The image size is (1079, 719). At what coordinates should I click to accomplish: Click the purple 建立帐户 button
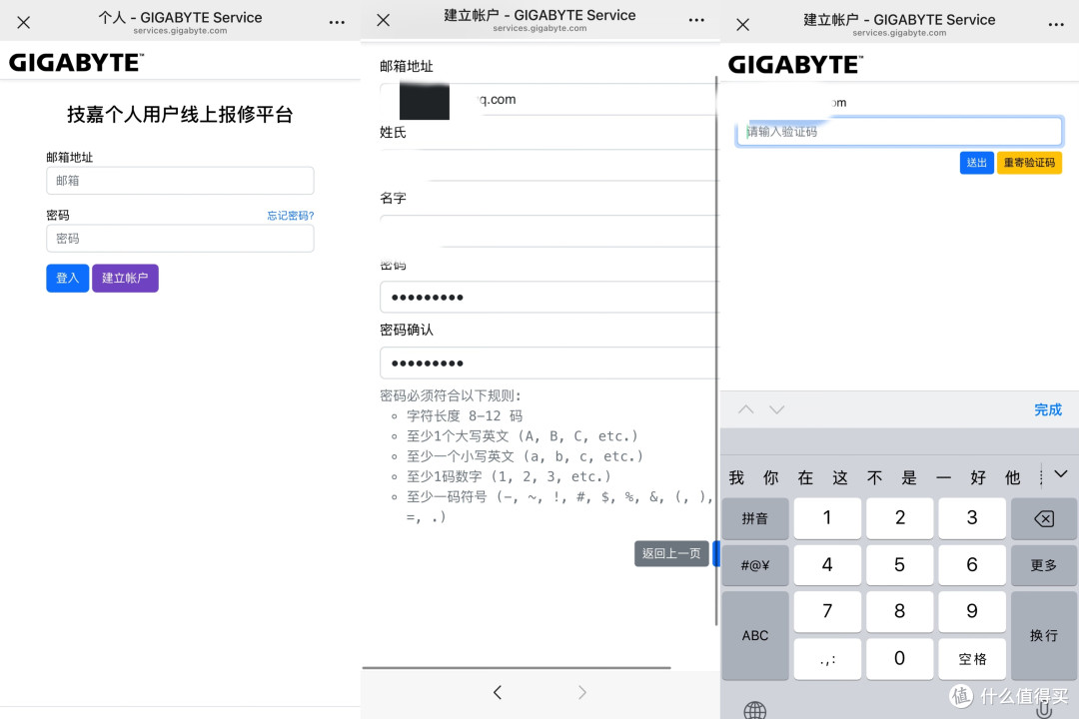pos(125,278)
